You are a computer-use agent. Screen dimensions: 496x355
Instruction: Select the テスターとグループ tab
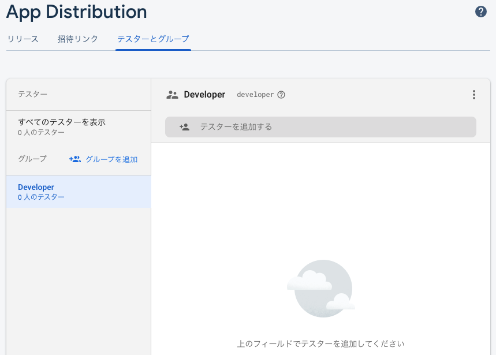coord(153,39)
